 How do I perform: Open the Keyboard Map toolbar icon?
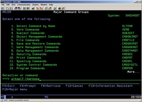click(x=33, y=8)
